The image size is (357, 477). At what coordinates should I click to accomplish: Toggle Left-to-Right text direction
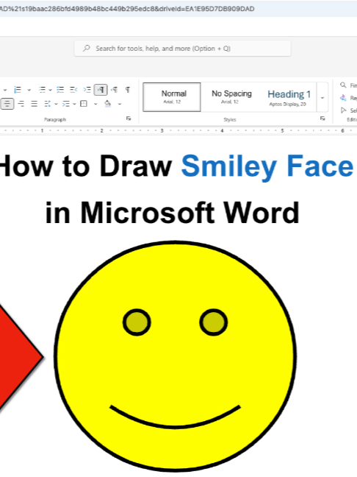[x=101, y=90]
